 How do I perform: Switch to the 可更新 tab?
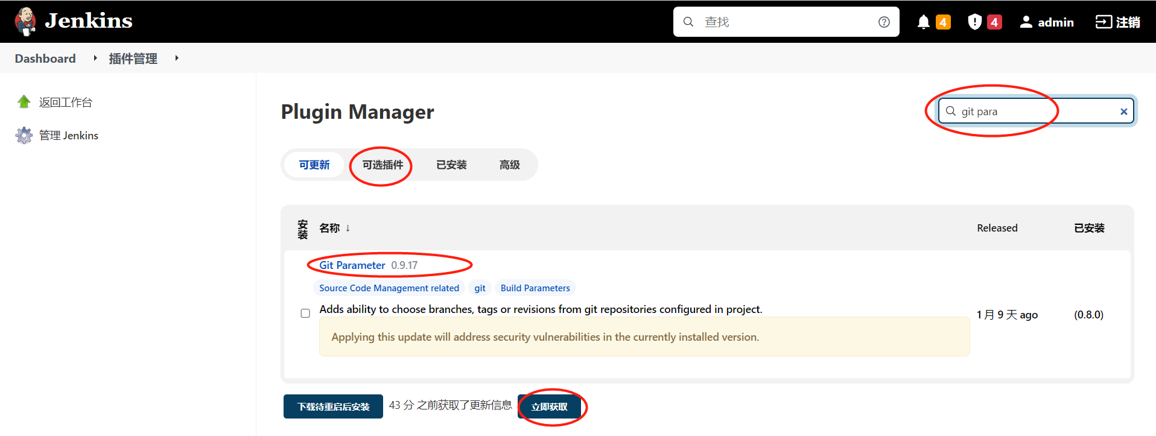314,165
